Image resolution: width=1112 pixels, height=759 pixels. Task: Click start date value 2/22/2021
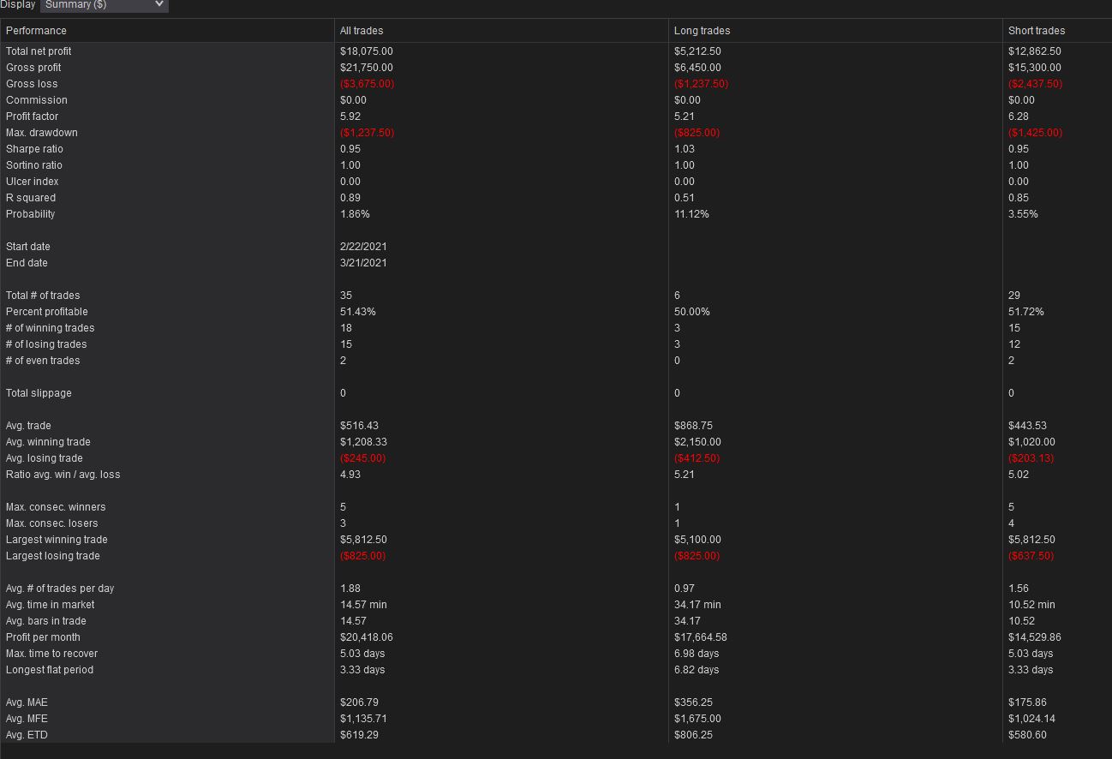[363, 247]
